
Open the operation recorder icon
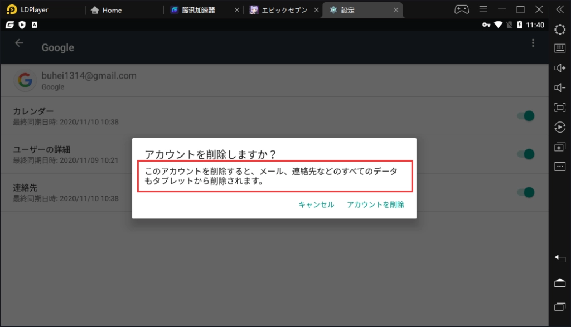coord(560,127)
